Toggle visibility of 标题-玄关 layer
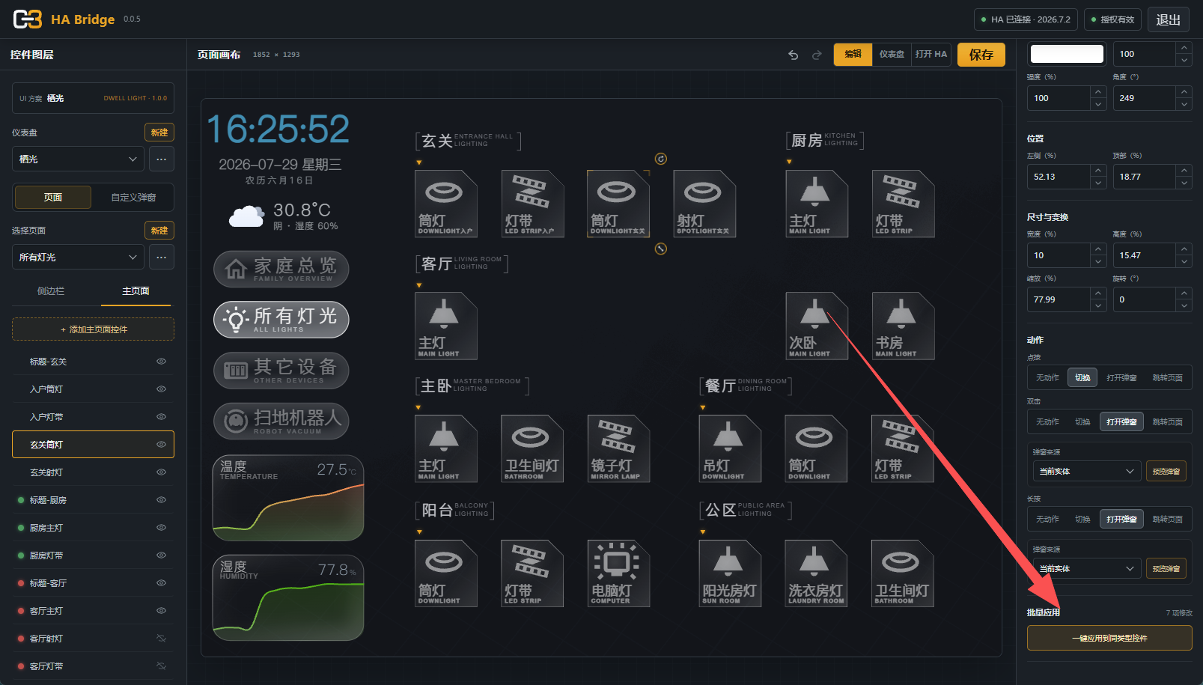Screen dimensions: 1203x685 point(161,362)
